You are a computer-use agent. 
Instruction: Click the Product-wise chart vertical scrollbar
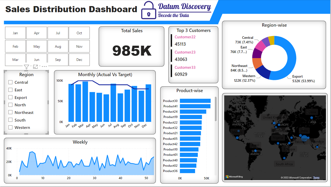tap(216, 109)
